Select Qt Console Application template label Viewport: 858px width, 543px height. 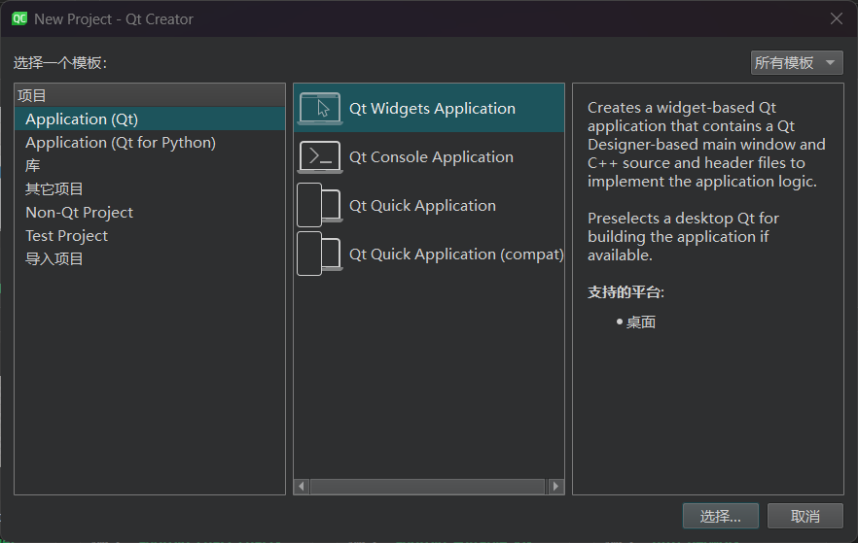tap(431, 157)
